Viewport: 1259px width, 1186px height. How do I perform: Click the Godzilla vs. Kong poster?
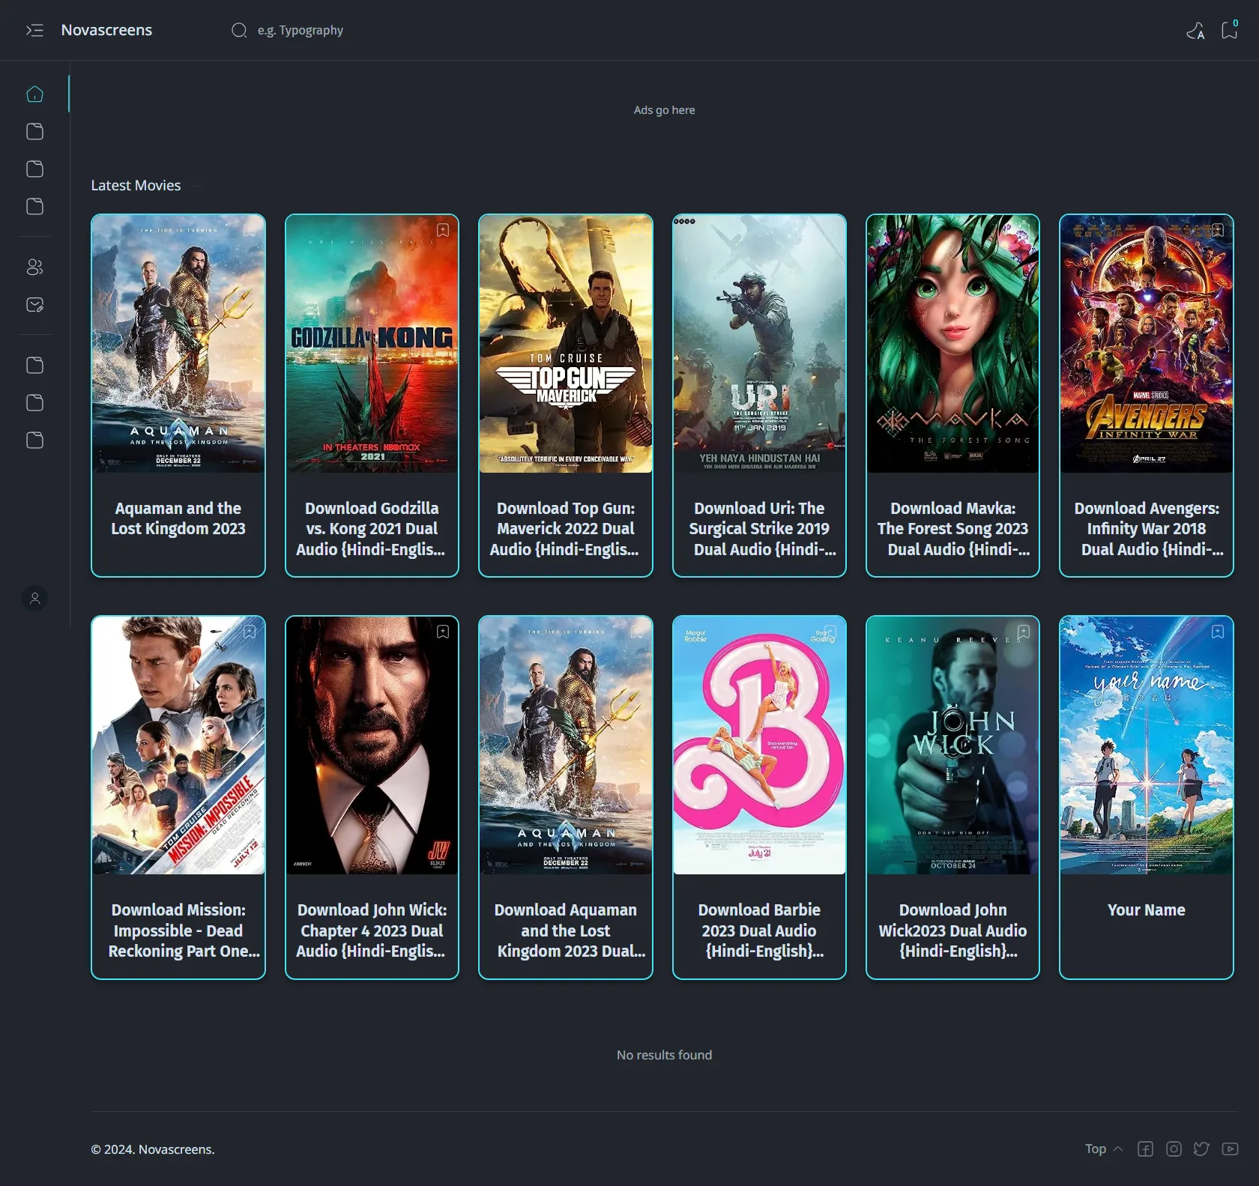(372, 344)
